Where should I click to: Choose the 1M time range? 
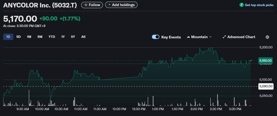pyautogui.click(x=29, y=37)
